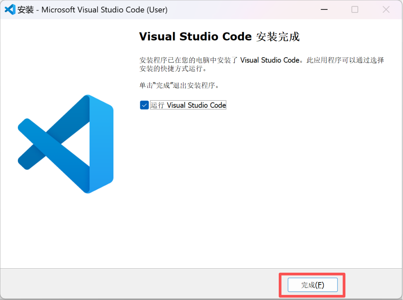Click the window title '安装 - Microsoft Visual Studio Code (User)'
Screen dimensions: 403x300
tap(93, 10)
